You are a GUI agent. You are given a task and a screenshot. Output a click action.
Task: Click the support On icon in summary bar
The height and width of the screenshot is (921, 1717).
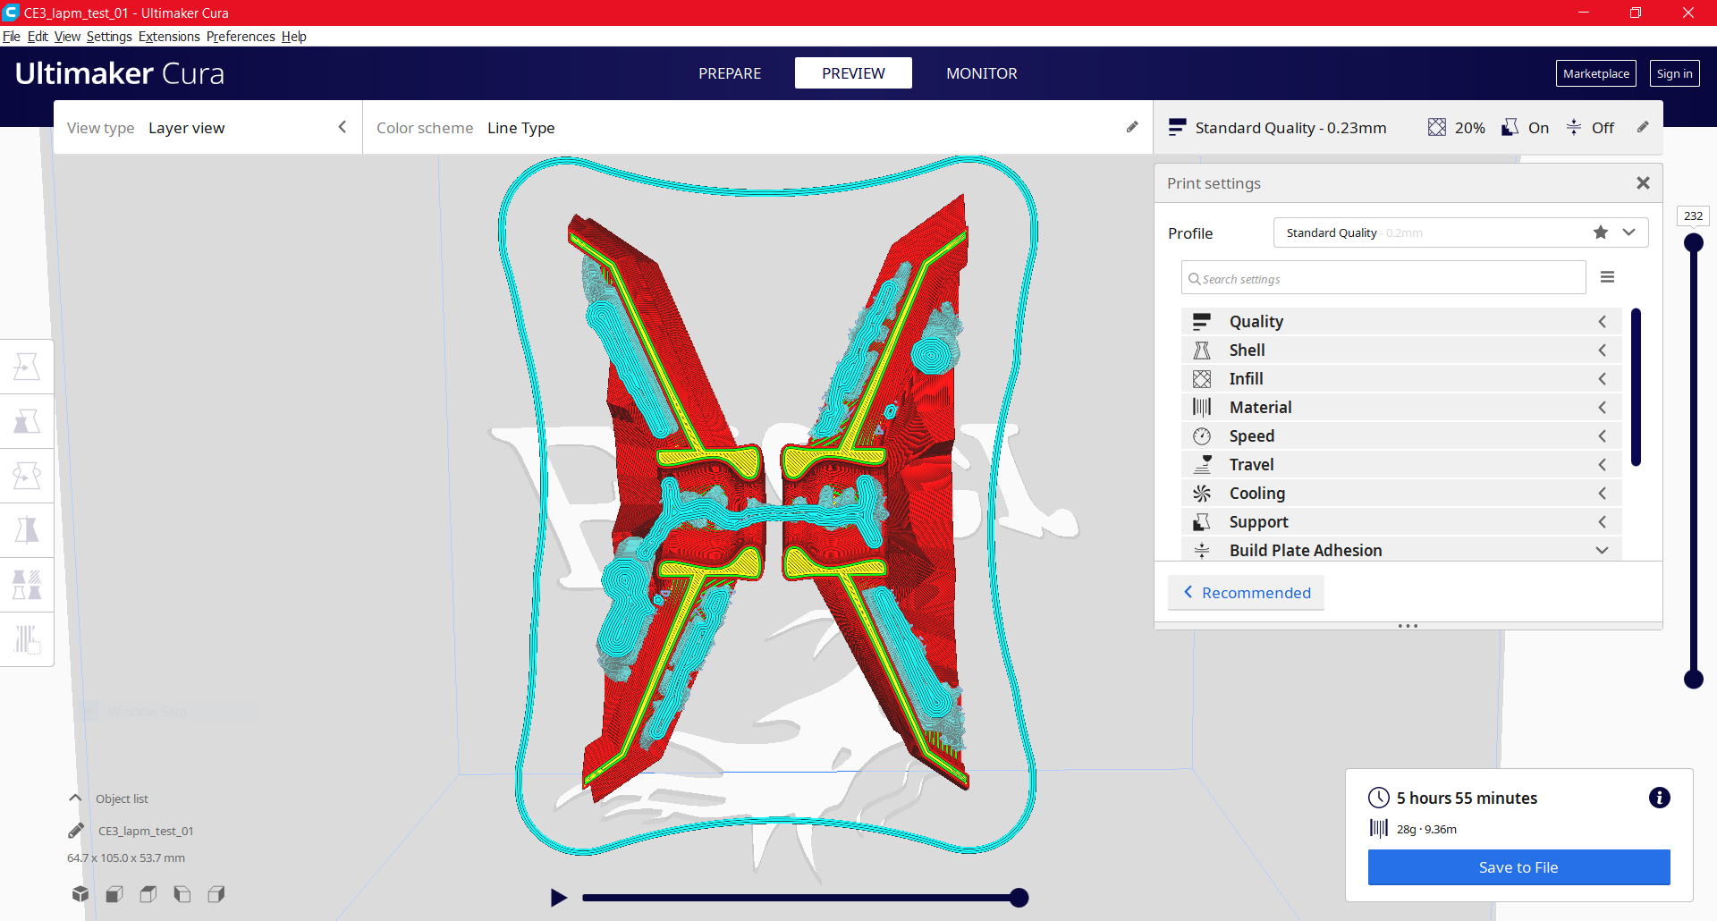(1510, 127)
